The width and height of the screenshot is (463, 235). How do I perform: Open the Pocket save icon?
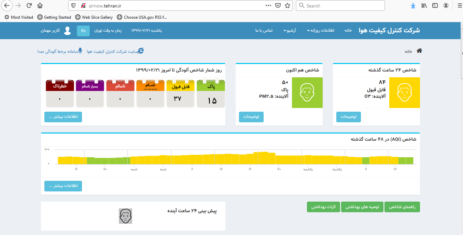pos(278,5)
